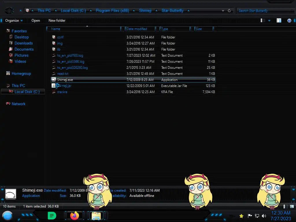Screen dimensions: 296x222
Task: Click the Videos icon in sidebar
Action: click(11, 61)
